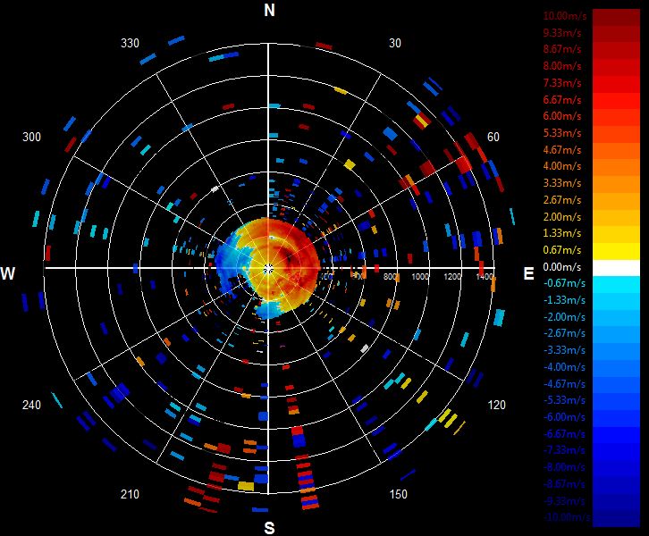649x536 pixels.
Task: Click the 1.33m/s legend label
Action: click(562, 233)
